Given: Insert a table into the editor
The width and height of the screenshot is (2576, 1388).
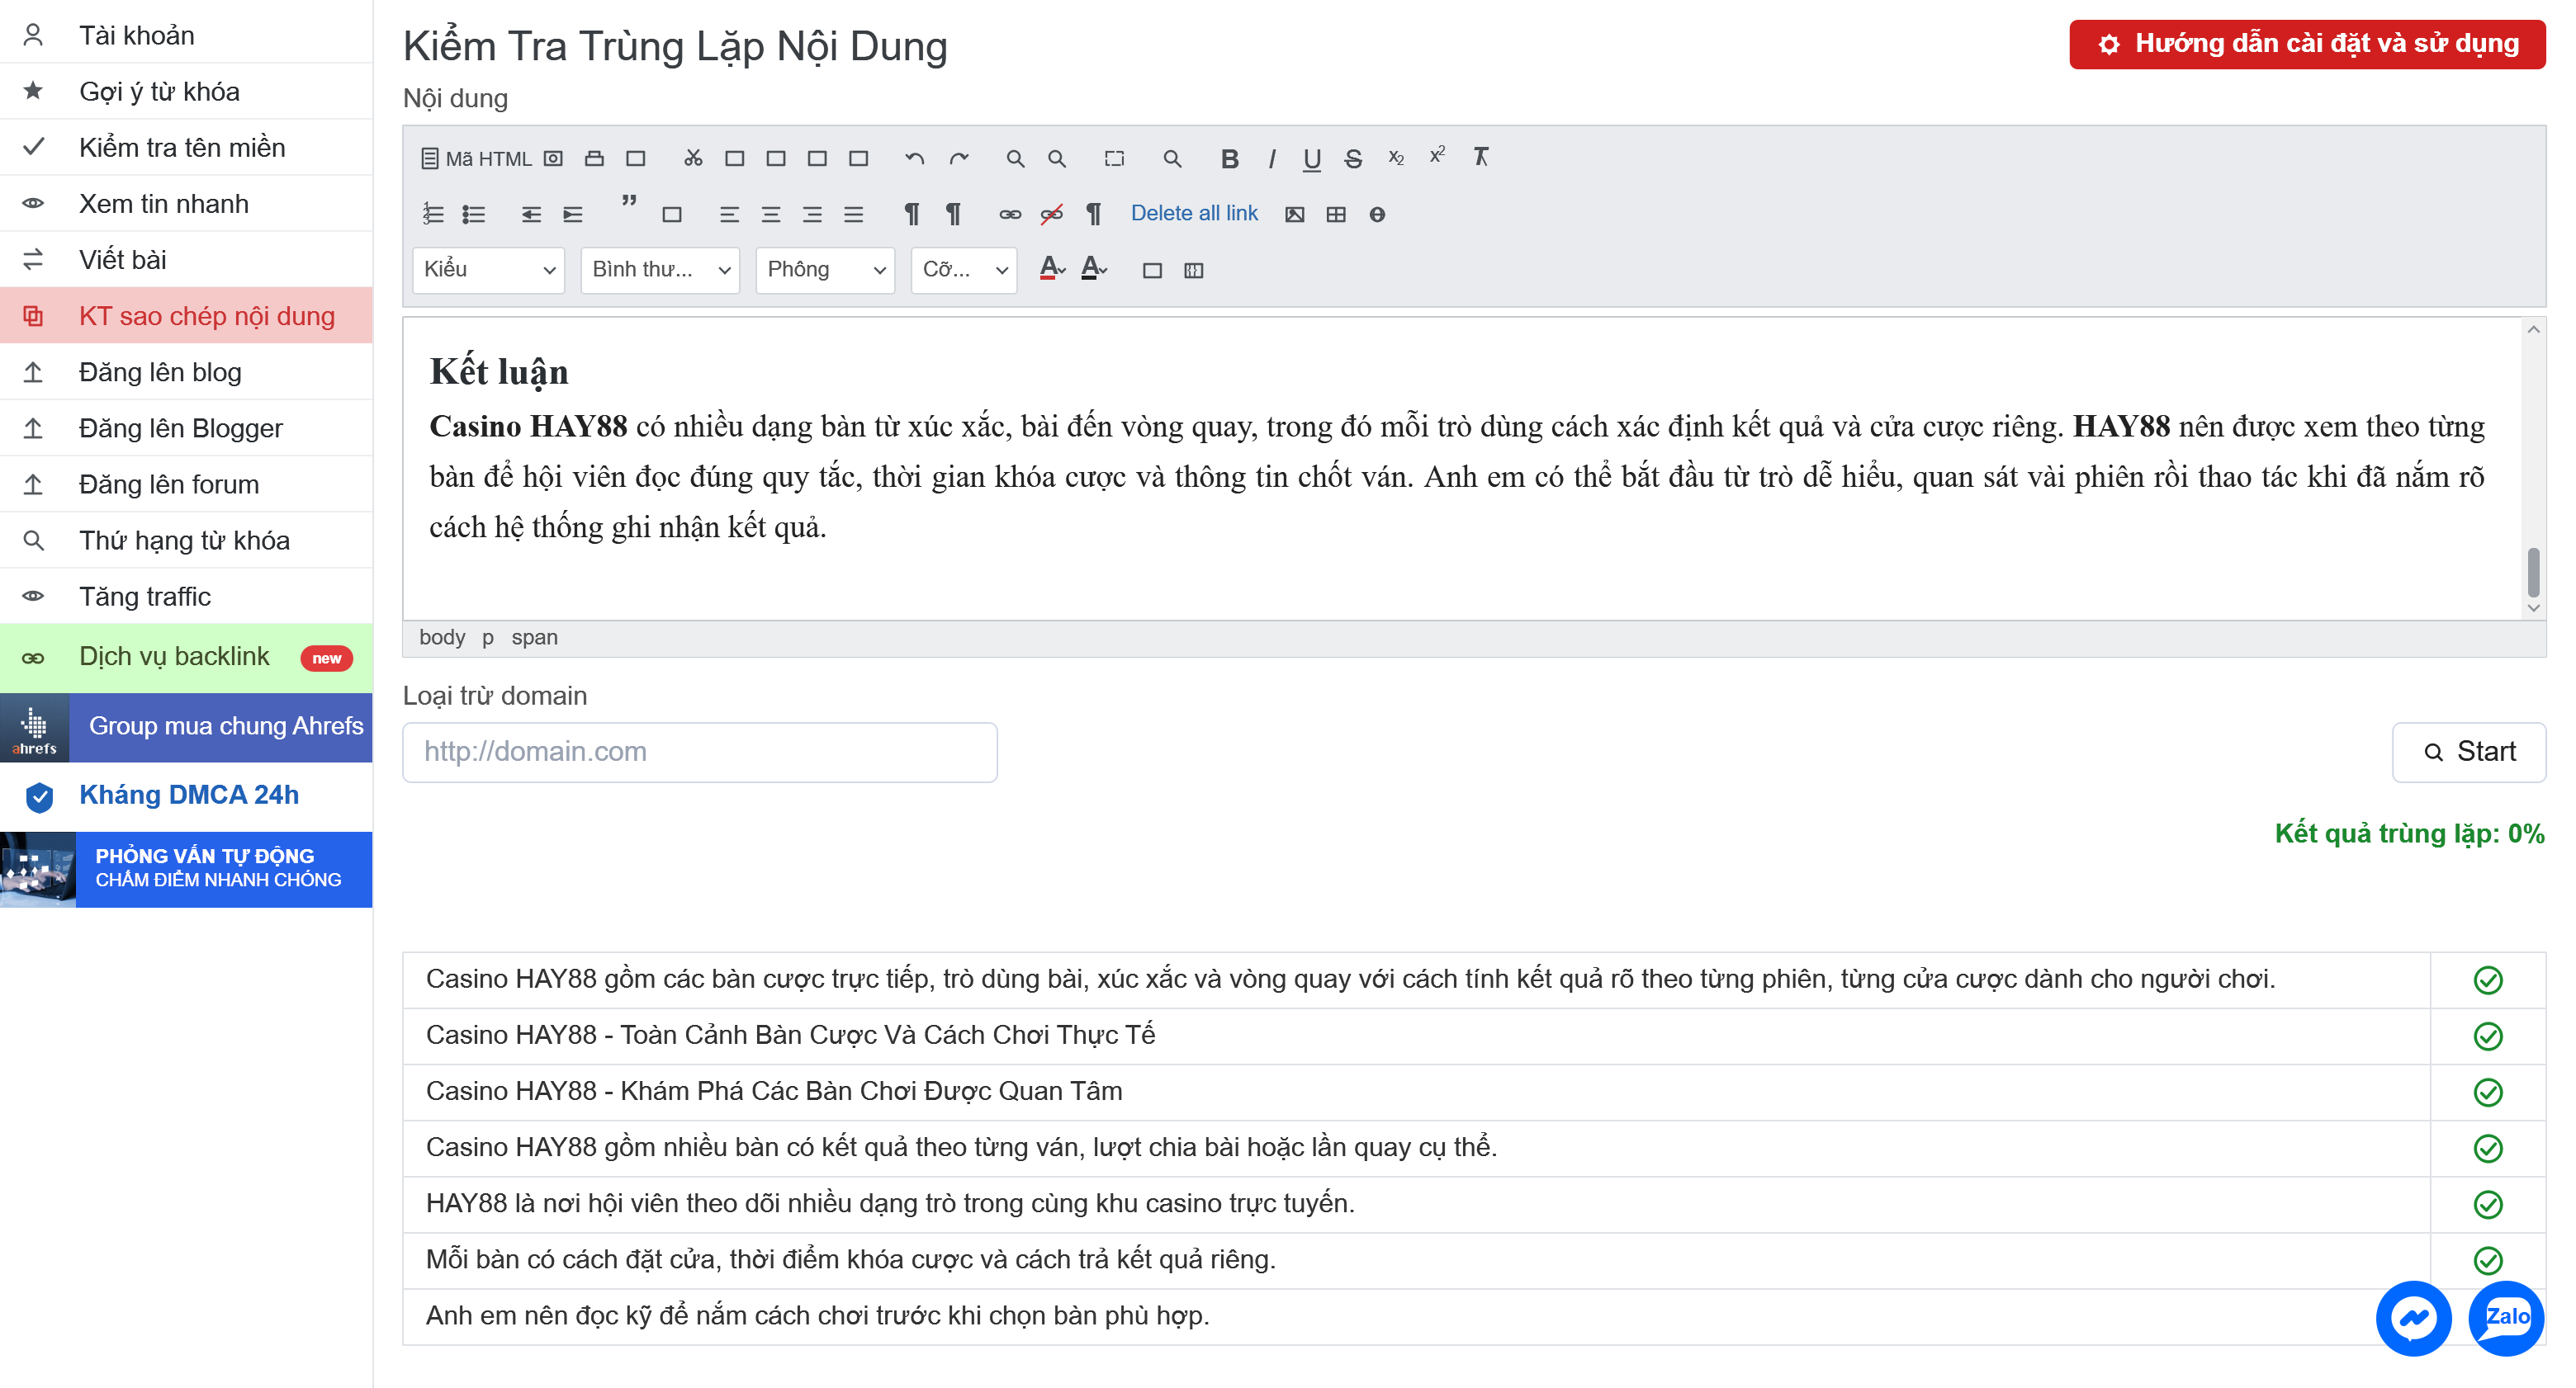Looking at the screenshot, I should click(x=1336, y=214).
